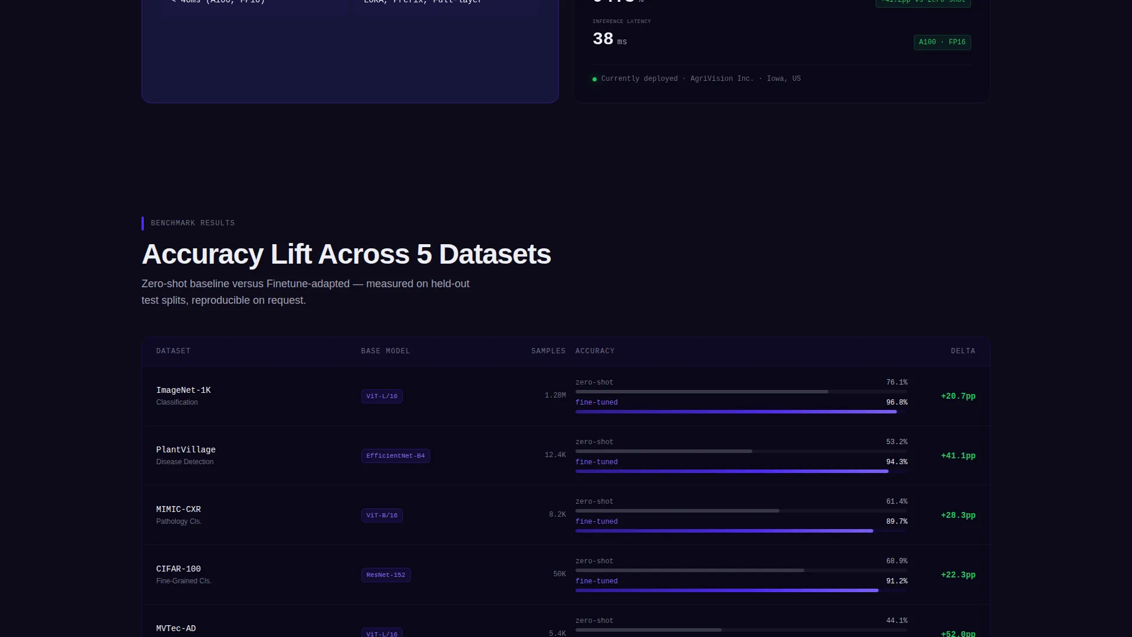The width and height of the screenshot is (1132, 637).
Task: Click the CIFAR-100 zero-shot progress bar
Action: point(741,570)
